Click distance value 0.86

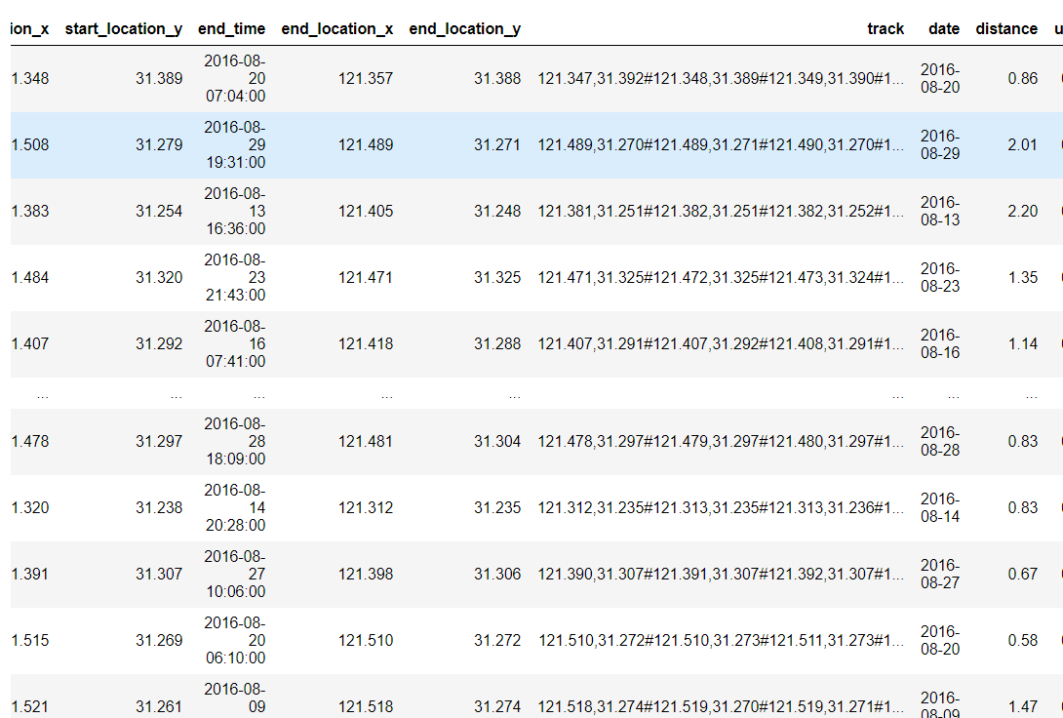pyautogui.click(x=1022, y=79)
